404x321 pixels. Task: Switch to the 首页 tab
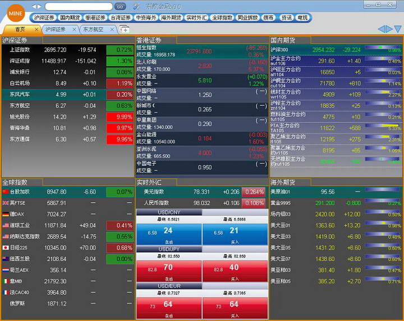point(20,29)
